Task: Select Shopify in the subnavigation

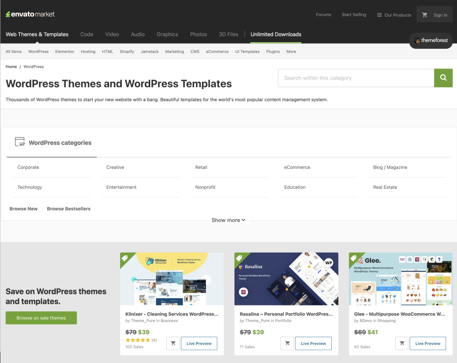Action: [127, 52]
